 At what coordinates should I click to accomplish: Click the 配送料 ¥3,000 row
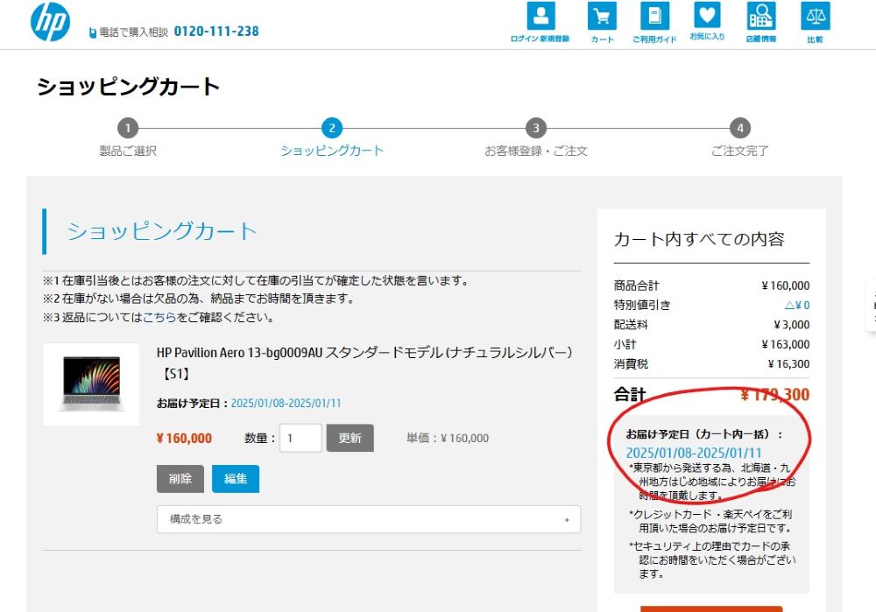pyautogui.click(x=711, y=325)
